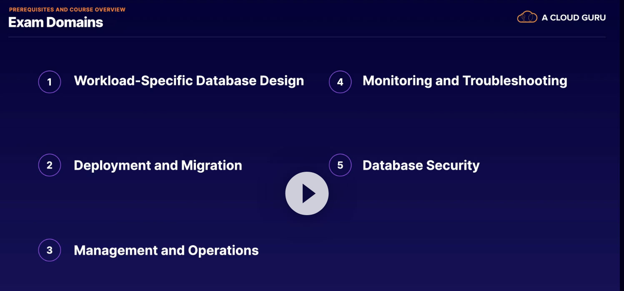Viewport: 624px width, 291px height.
Task: Select the Deployment and Migration heading
Action: (x=158, y=166)
